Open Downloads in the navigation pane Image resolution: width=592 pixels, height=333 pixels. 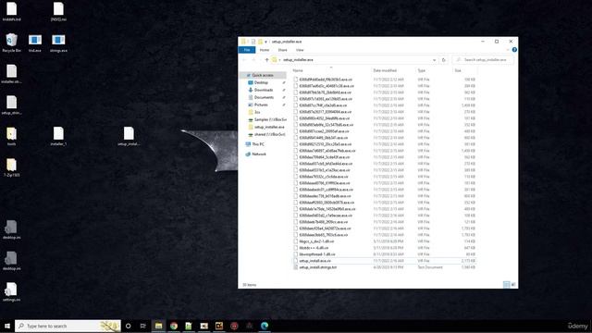point(263,90)
